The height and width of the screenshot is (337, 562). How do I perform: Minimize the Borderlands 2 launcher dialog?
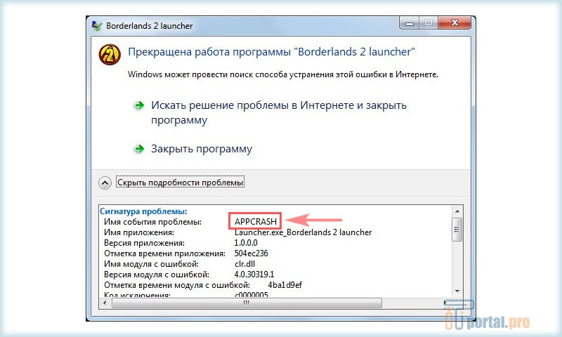[x=410, y=23]
